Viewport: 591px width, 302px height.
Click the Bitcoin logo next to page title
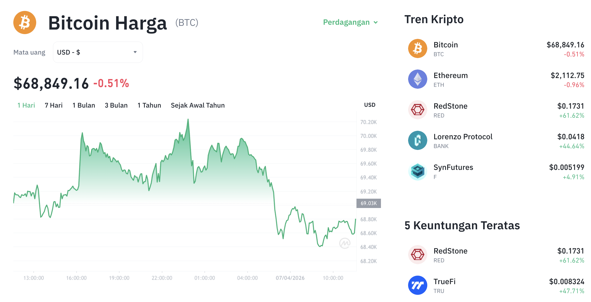[x=24, y=23]
